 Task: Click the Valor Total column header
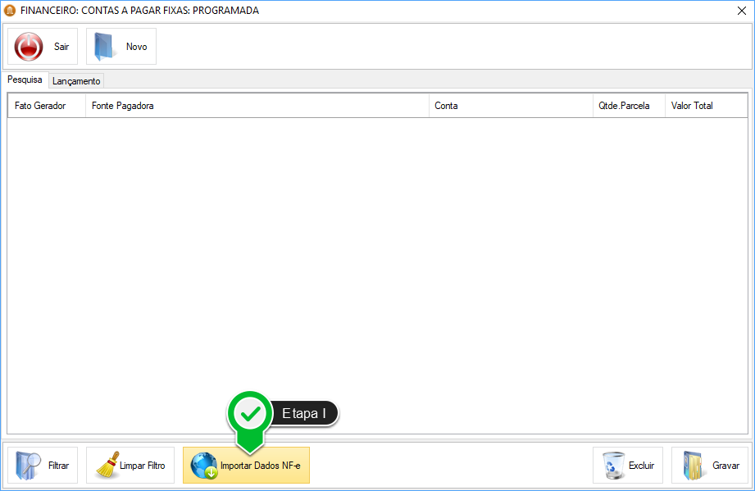[x=706, y=106]
